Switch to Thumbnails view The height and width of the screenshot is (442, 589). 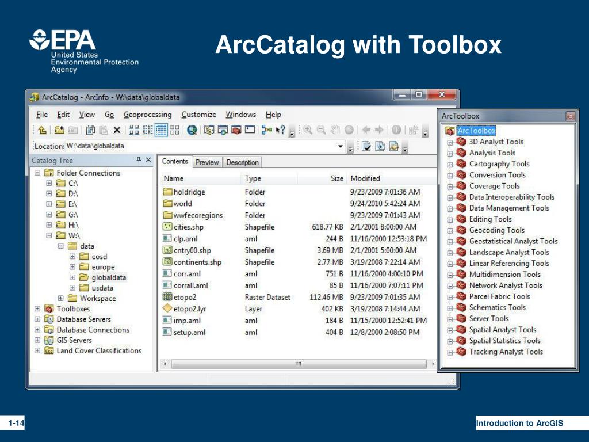pyautogui.click(x=175, y=130)
